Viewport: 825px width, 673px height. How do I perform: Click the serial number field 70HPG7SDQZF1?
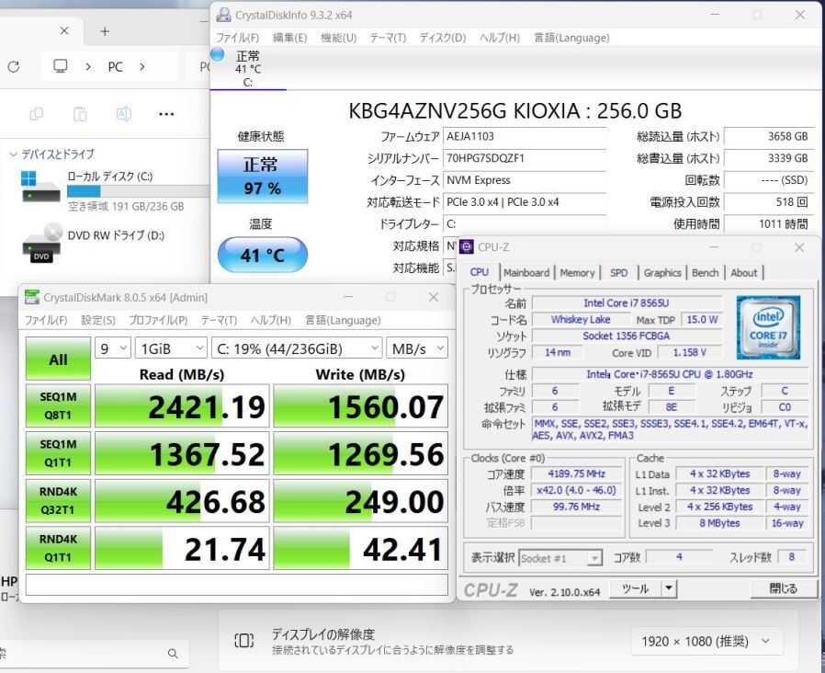[525, 158]
